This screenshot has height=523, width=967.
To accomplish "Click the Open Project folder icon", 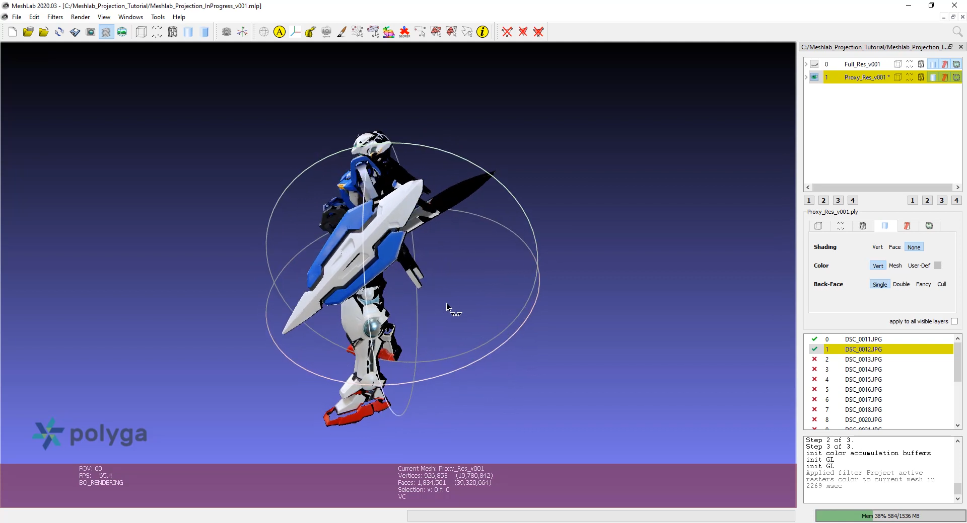I will pyautogui.click(x=28, y=32).
